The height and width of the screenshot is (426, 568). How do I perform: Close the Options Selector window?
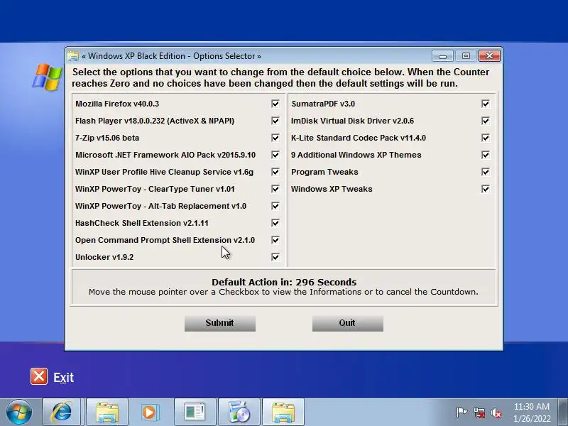[x=489, y=56]
